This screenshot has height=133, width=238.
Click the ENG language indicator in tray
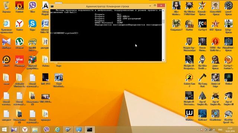(x=220, y=130)
